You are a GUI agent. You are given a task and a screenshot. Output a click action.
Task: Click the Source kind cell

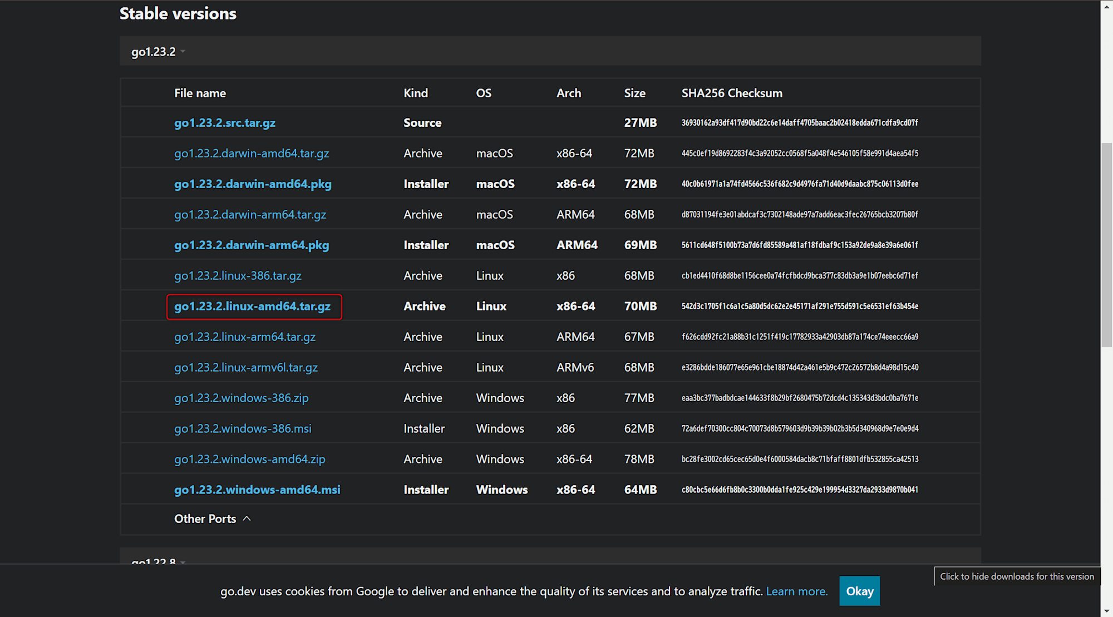tap(422, 123)
